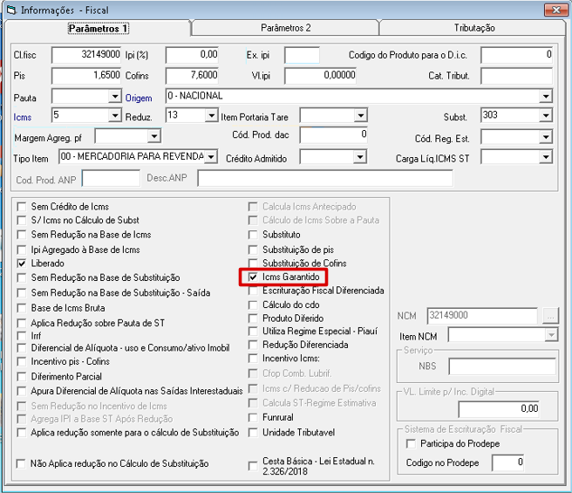The height and width of the screenshot is (493, 572).
Task: Open Item Portaria Tare dropdown
Action: coord(360,116)
